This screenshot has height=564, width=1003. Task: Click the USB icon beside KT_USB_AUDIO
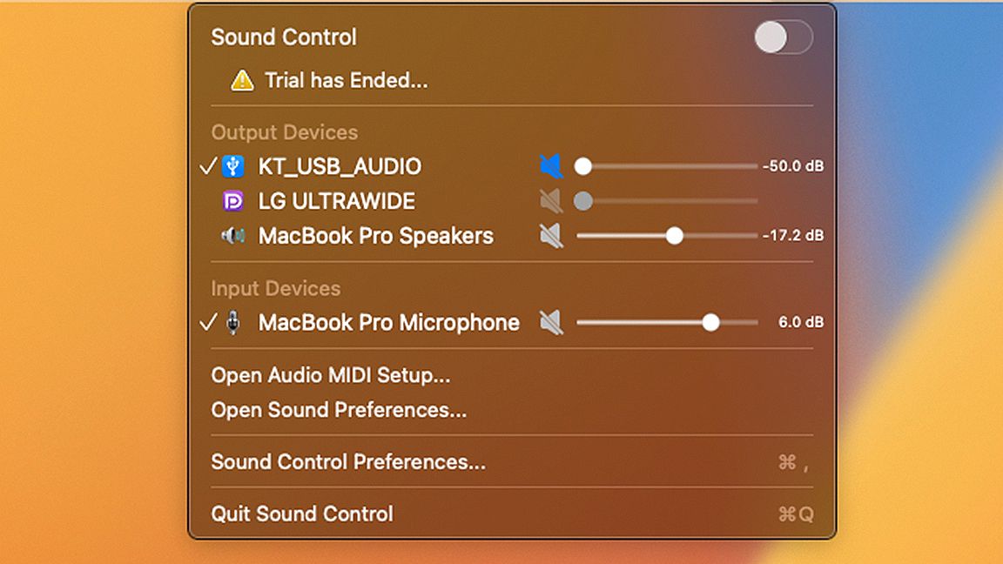[x=232, y=166]
